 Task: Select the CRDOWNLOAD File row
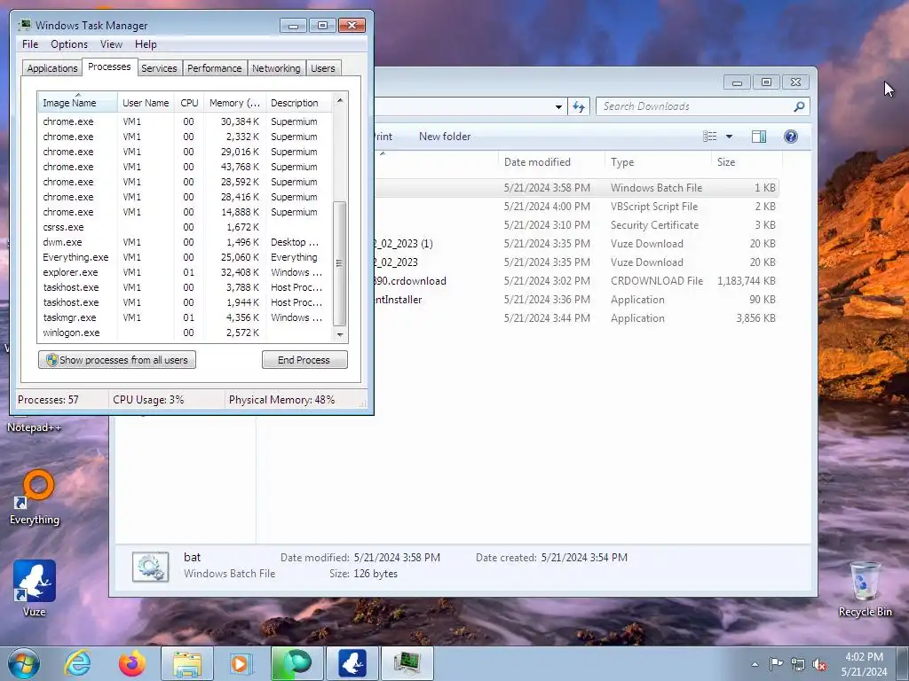pyautogui.click(x=575, y=281)
